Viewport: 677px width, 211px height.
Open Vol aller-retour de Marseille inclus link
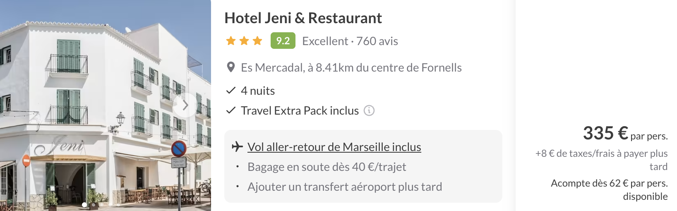point(334,147)
